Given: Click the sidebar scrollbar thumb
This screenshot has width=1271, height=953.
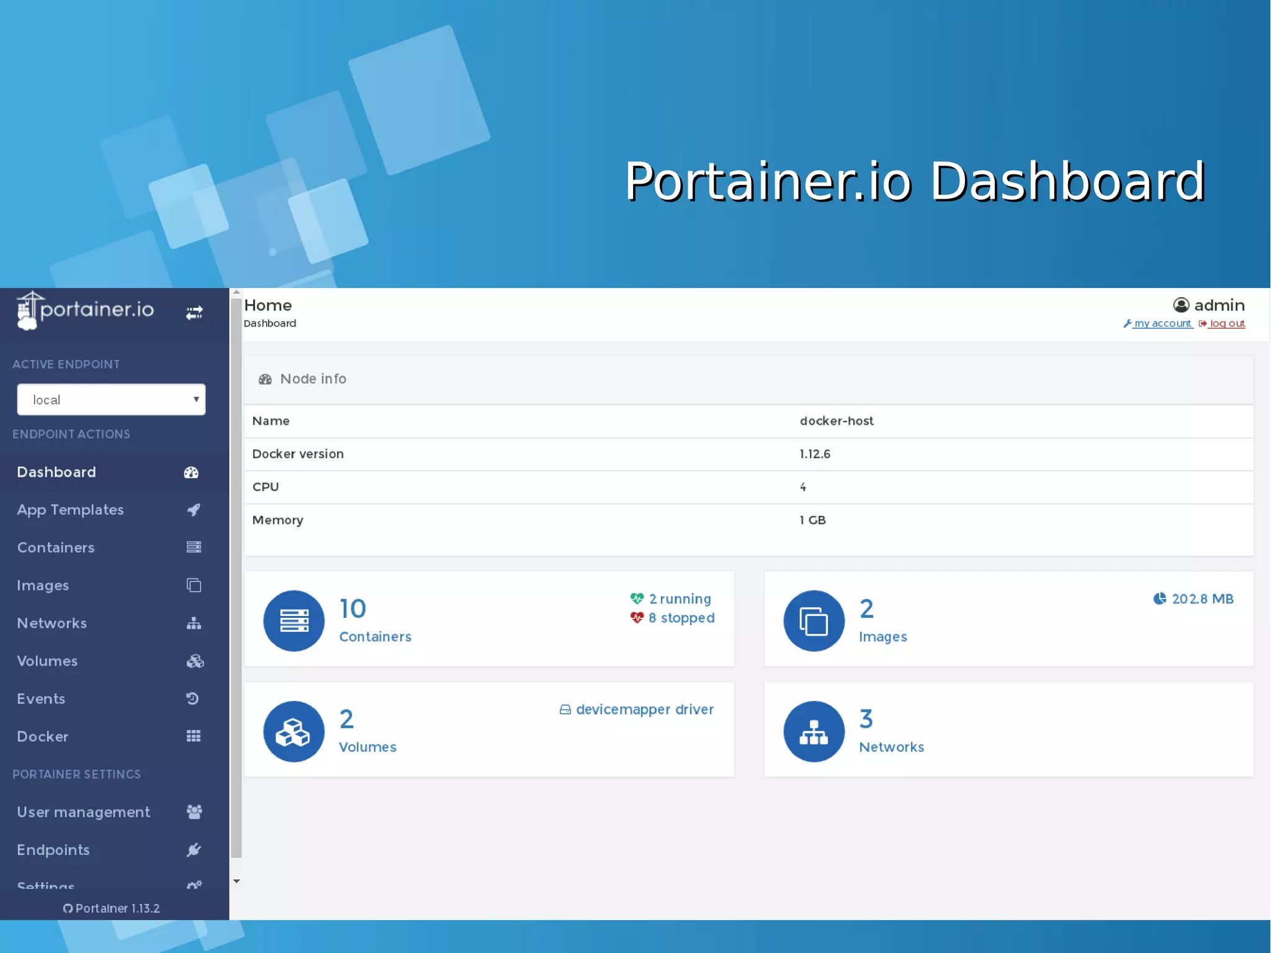Looking at the screenshot, I should tap(236, 577).
